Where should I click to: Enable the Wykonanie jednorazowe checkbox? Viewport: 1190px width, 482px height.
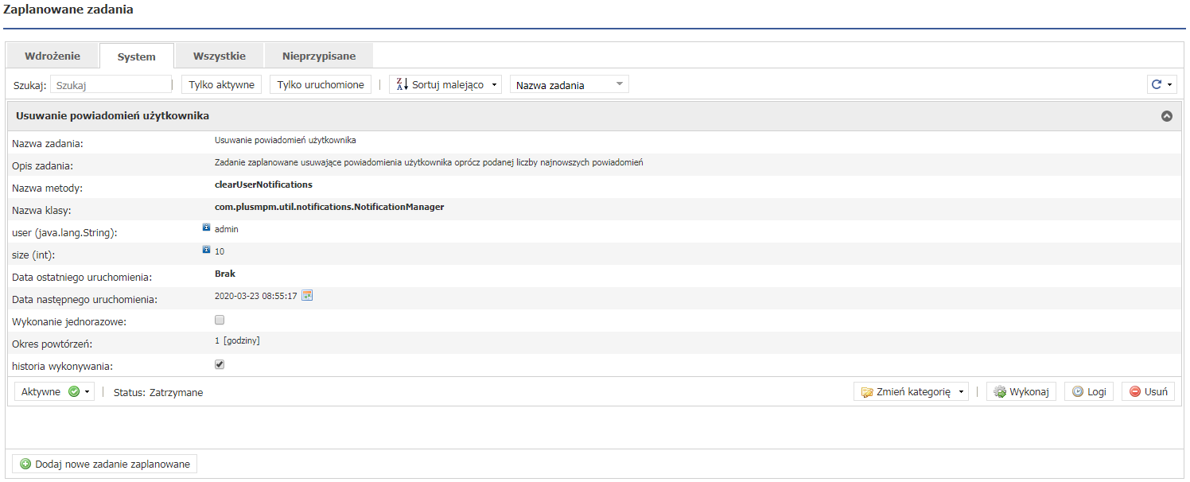tap(220, 320)
